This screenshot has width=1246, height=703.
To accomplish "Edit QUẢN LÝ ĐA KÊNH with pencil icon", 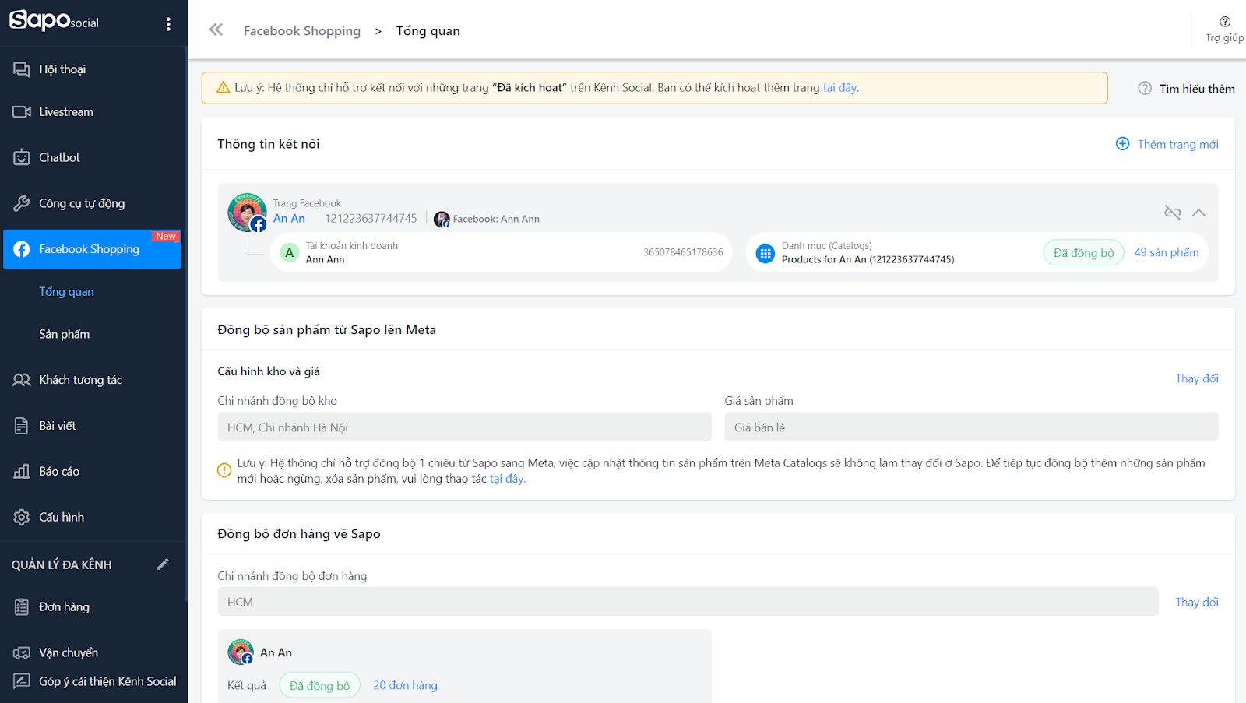I will pyautogui.click(x=163, y=564).
